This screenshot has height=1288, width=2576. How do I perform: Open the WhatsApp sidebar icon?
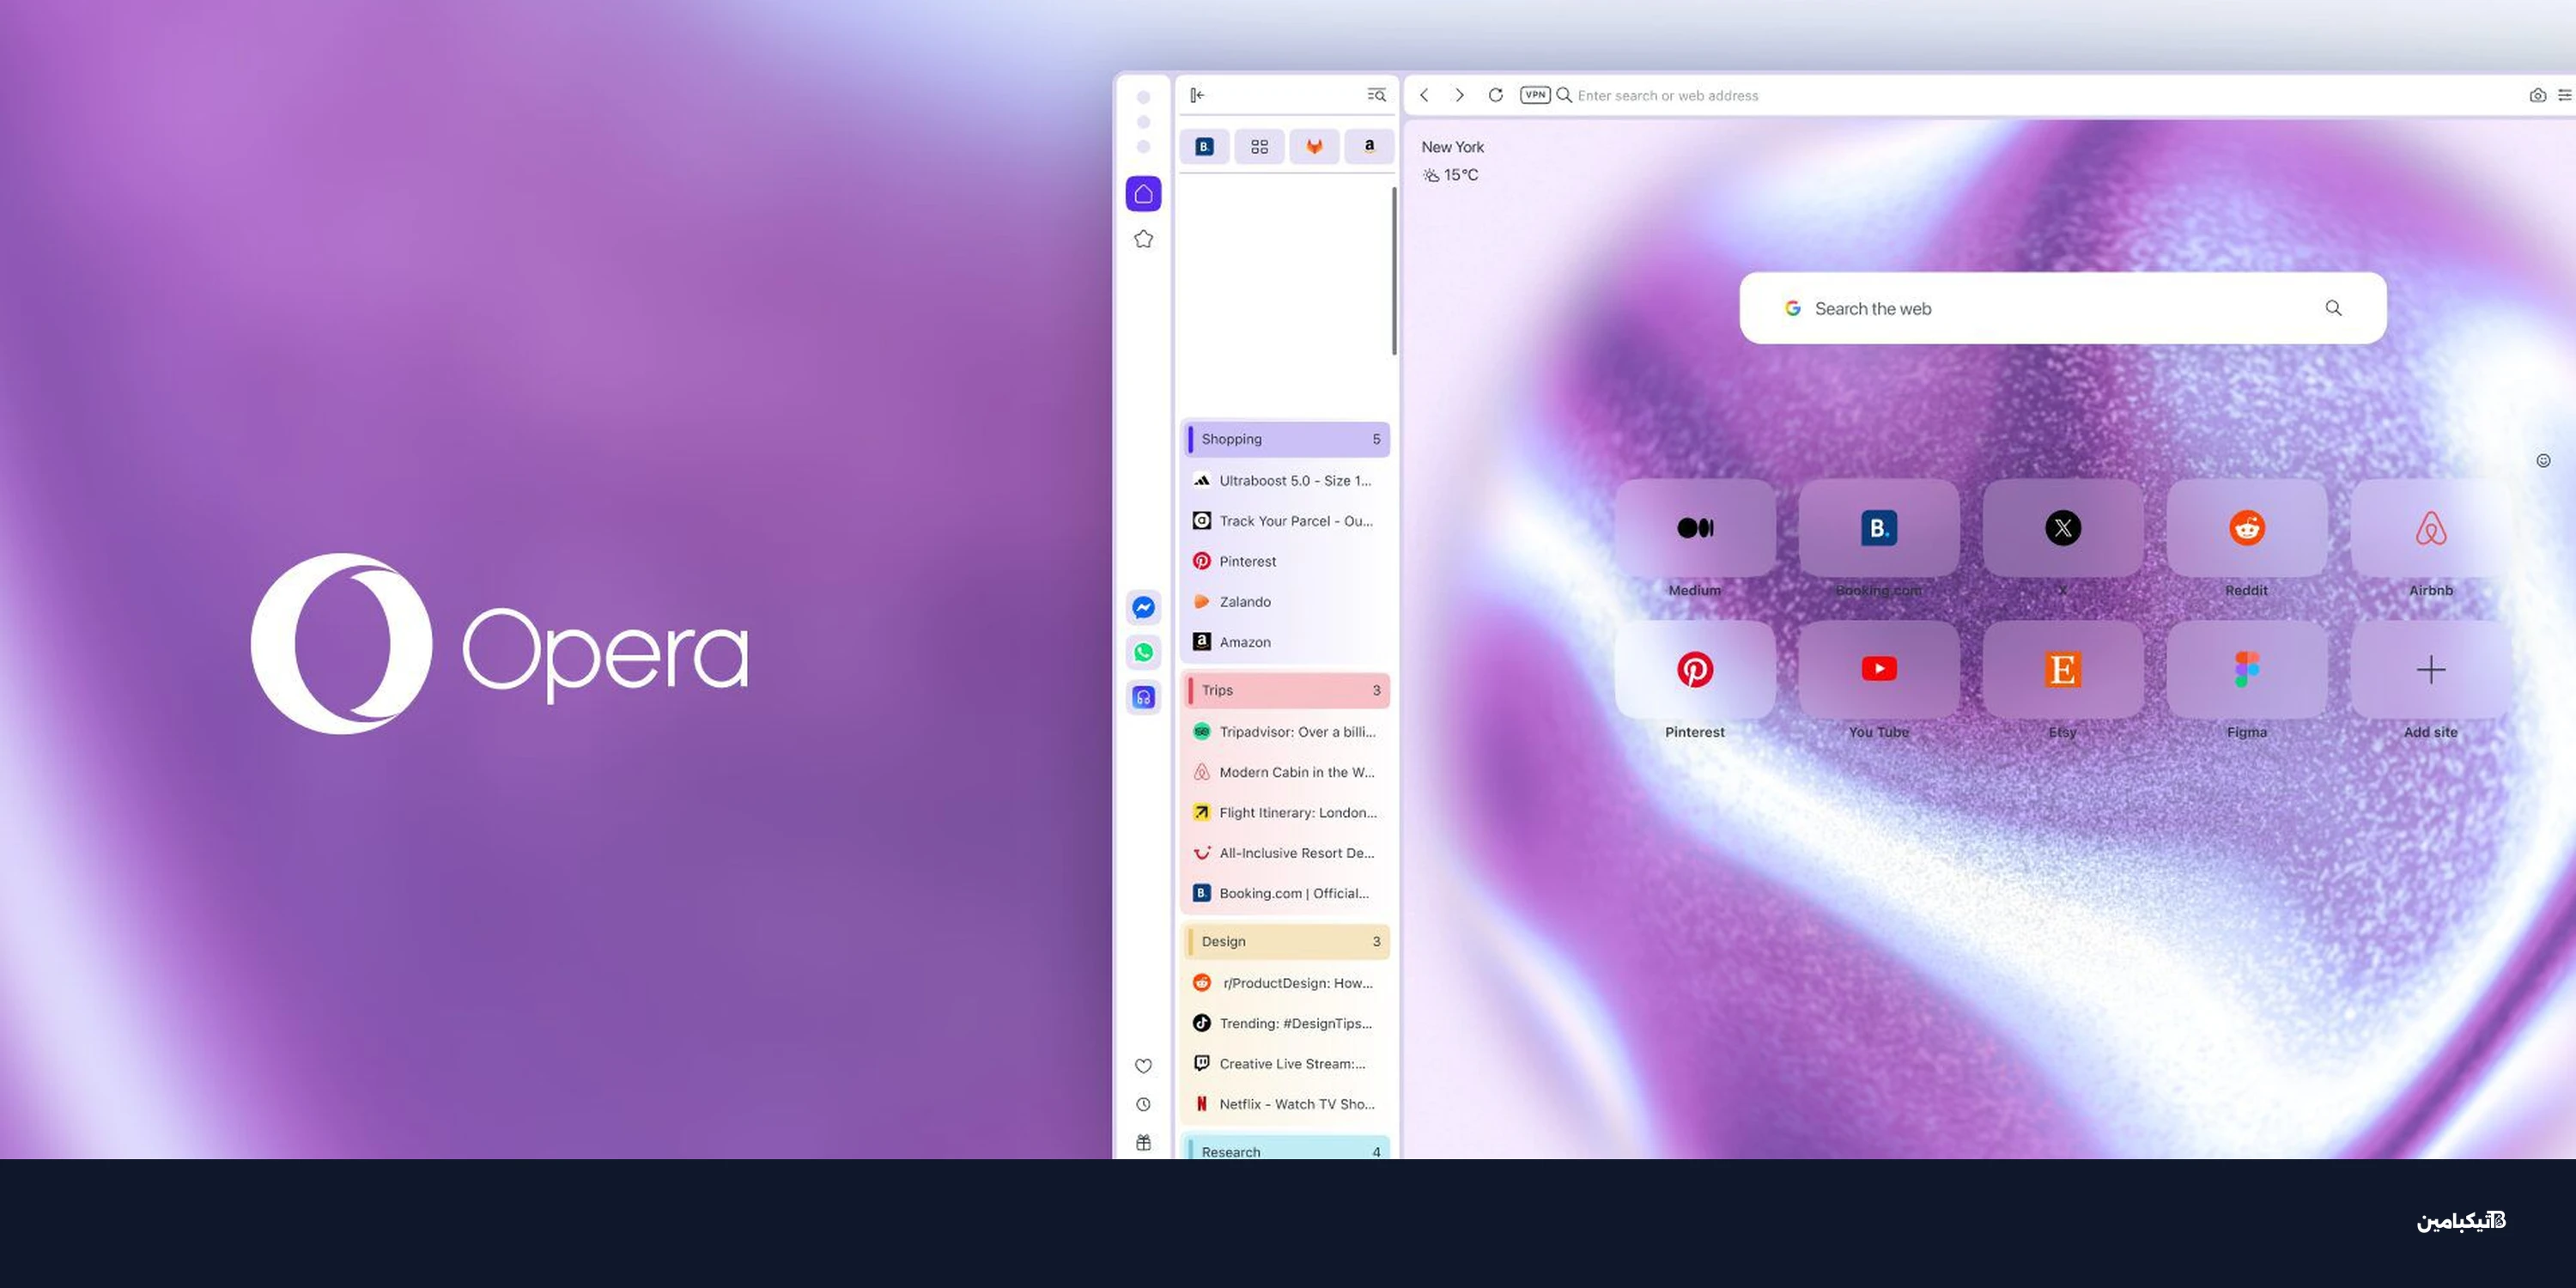(1143, 652)
